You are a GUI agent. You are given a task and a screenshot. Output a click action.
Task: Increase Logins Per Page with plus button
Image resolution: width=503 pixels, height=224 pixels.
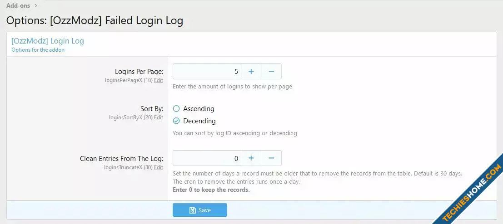point(251,71)
